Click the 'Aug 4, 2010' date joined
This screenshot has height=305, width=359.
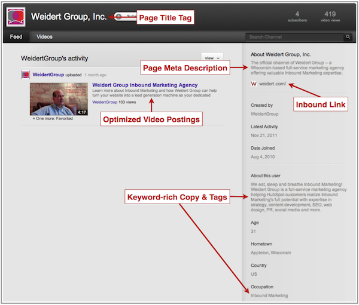click(263, 157)
